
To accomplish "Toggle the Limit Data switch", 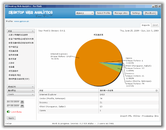I will coord(8,112).
